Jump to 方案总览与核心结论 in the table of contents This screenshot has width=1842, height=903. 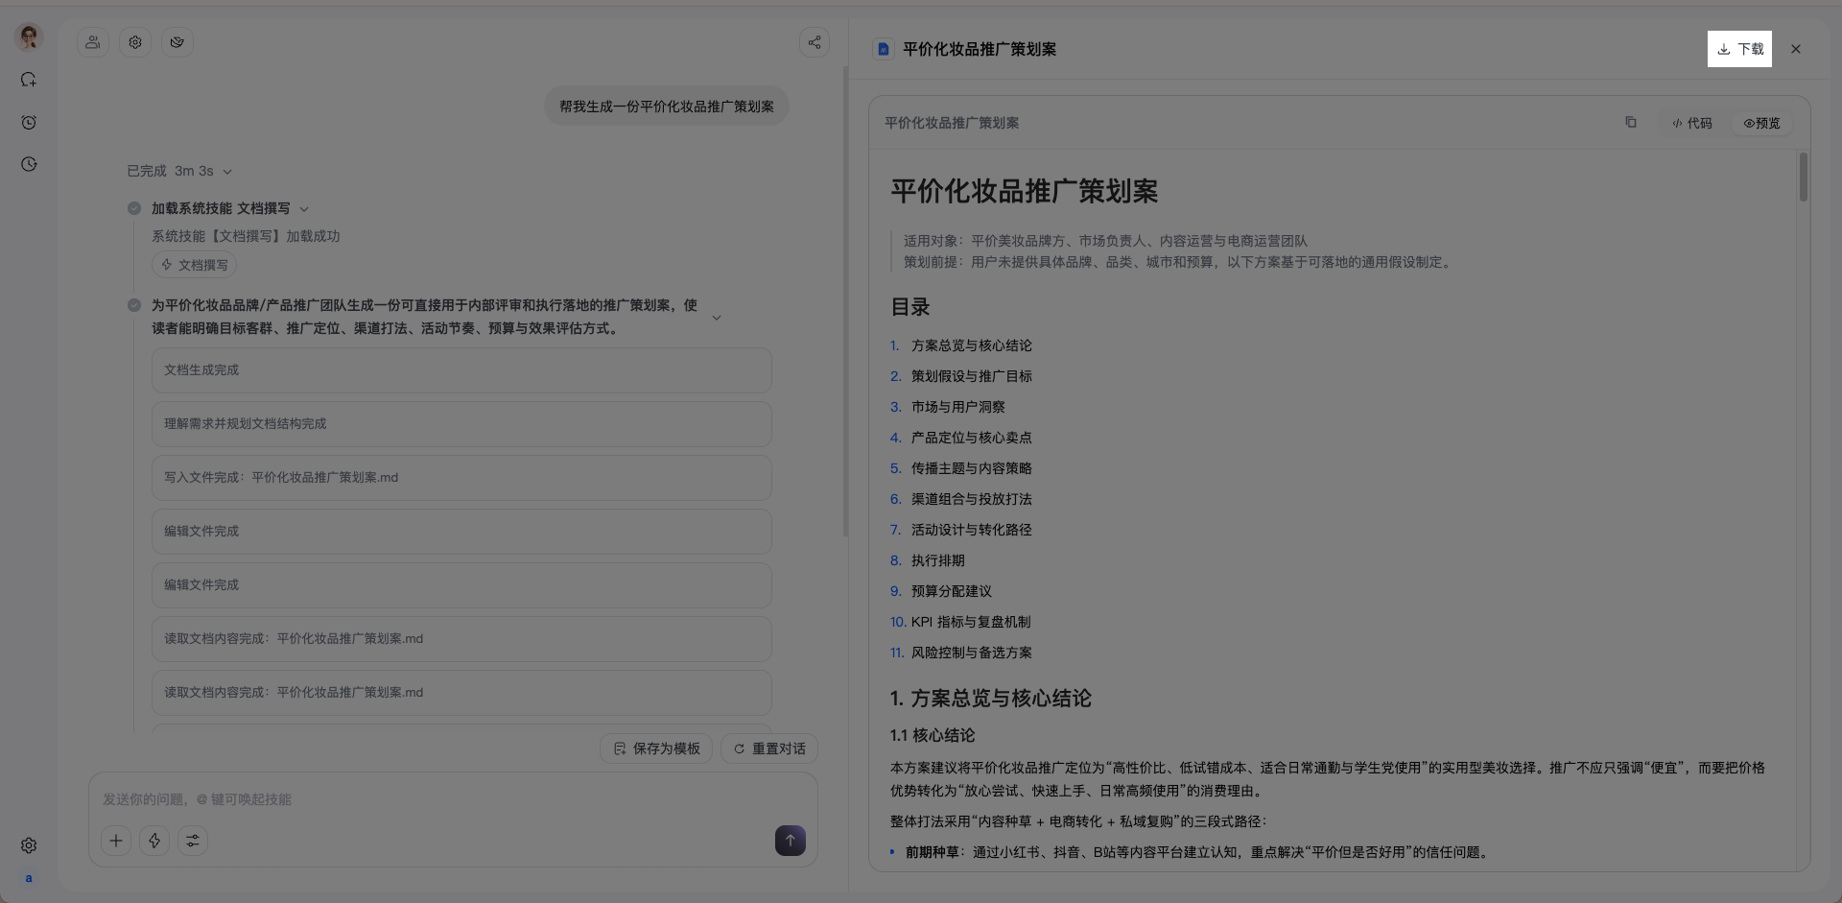pos(971,345)
